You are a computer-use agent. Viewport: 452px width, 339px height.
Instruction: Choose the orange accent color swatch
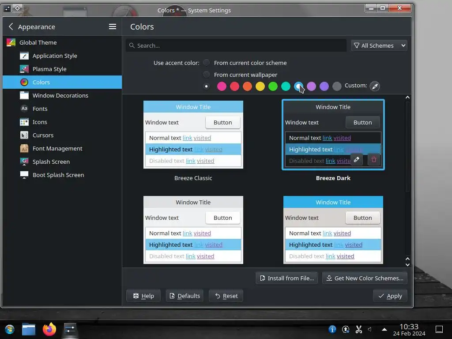(x=247, y=86)
